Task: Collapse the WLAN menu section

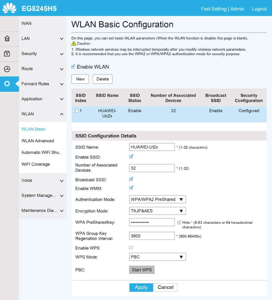Action: pos(43,114)
